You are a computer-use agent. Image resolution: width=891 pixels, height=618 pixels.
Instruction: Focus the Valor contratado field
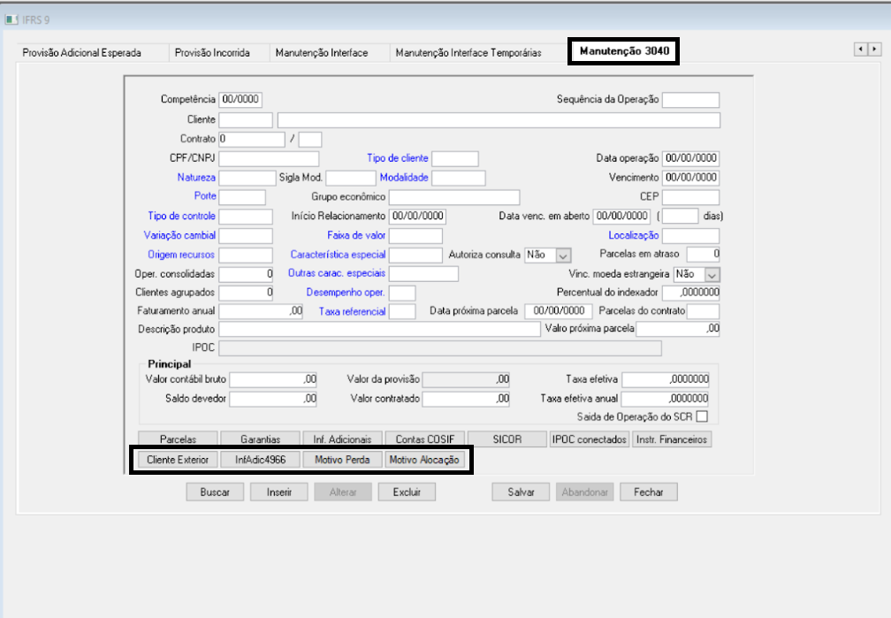(466, 399)
